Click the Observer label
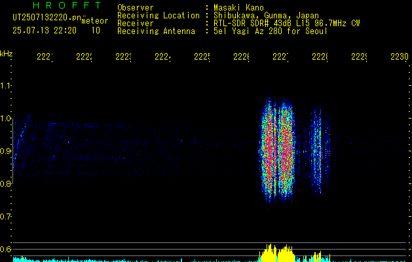The height and width of the screenshot is (262, 412). pos(136,8)
